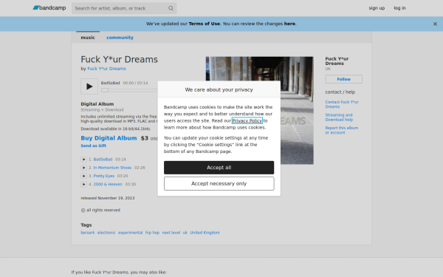
Task: Open Streaming and Download help link
Action: [x=339, y=117]
